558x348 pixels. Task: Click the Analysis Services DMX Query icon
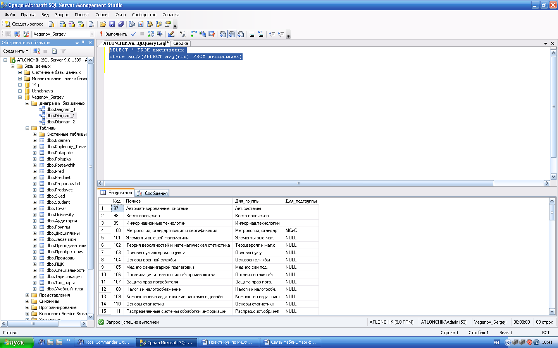72,24
